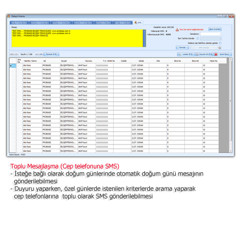
Task: Select the İşyeri Bilgilerine Göre tab
Action: pos(61,23)
